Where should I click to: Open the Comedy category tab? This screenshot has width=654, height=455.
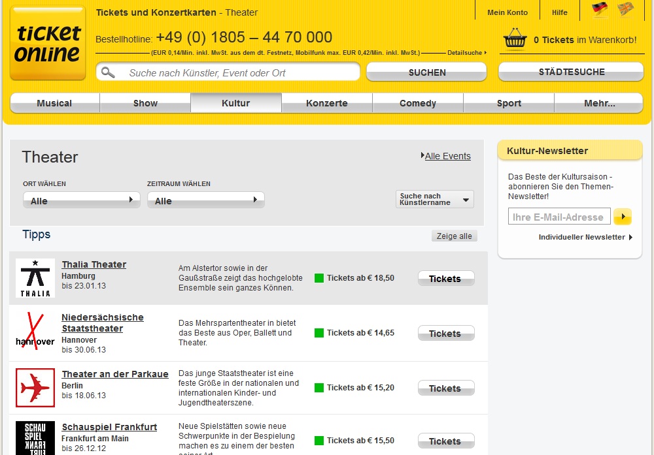coord(418,103)
